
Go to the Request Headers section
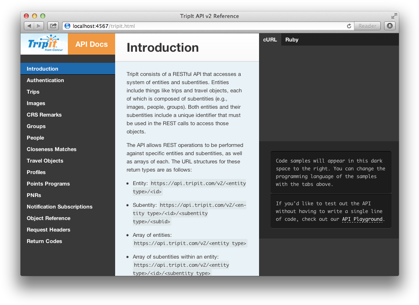click(68, 229)
